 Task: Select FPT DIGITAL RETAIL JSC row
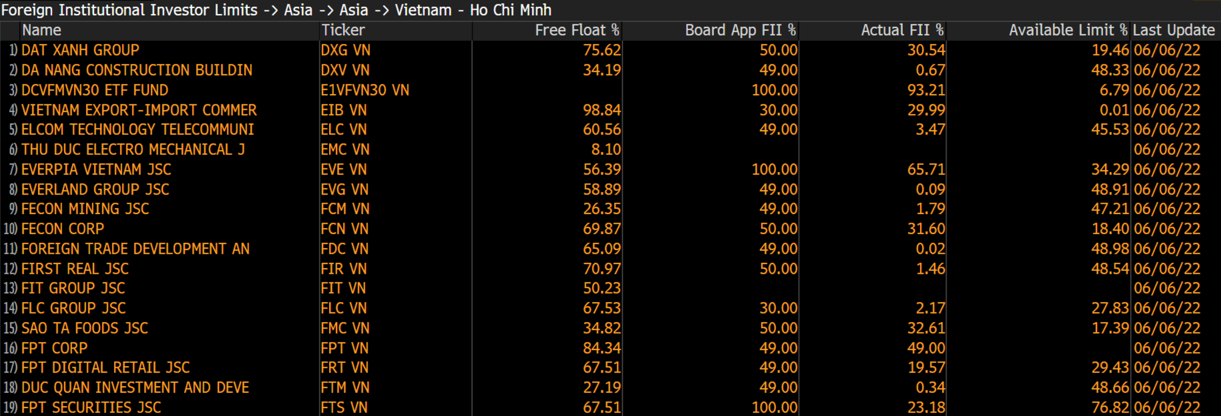click(610, 367)
